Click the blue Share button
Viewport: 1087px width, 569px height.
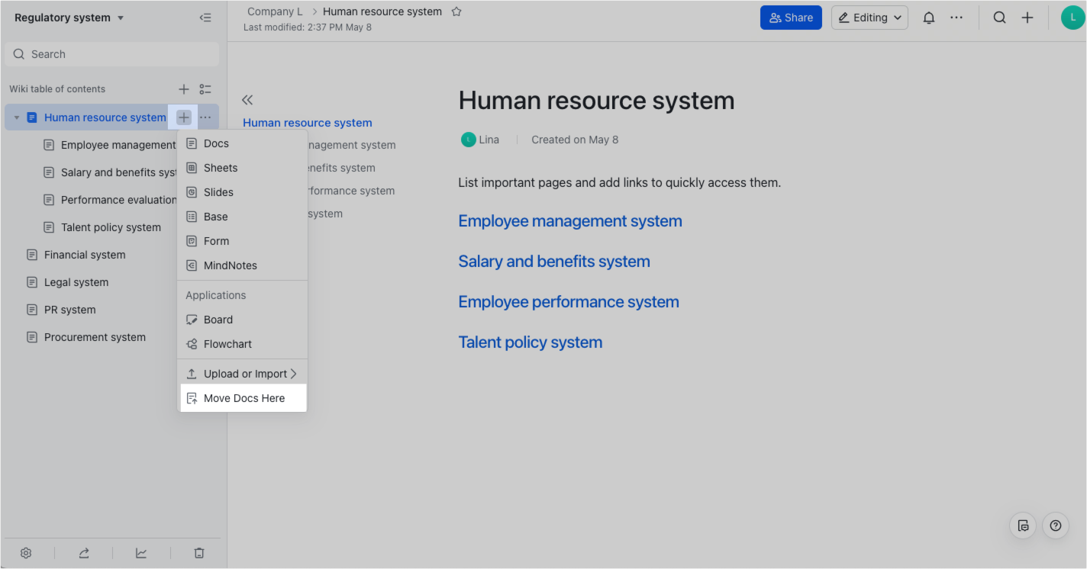click(790, 18)
